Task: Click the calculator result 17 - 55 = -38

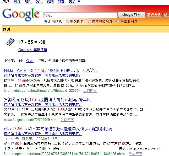Action: click(x=32, y=42)
